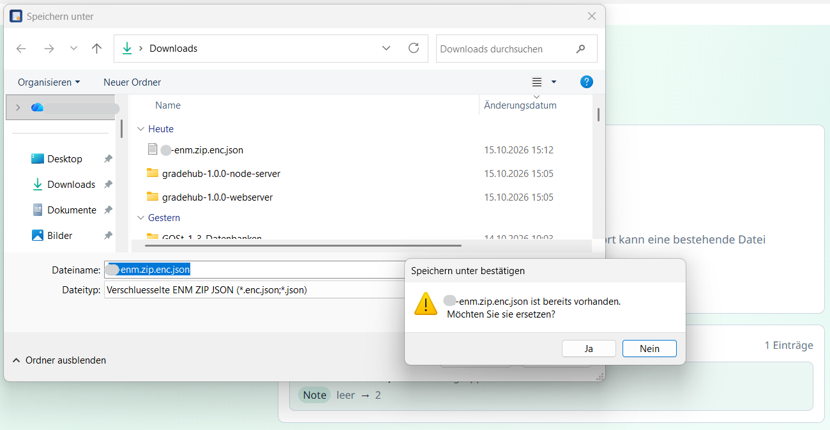Screen dimensions: 830x430
Task: Click the Ja button to replace file
Action: (589, 348)
